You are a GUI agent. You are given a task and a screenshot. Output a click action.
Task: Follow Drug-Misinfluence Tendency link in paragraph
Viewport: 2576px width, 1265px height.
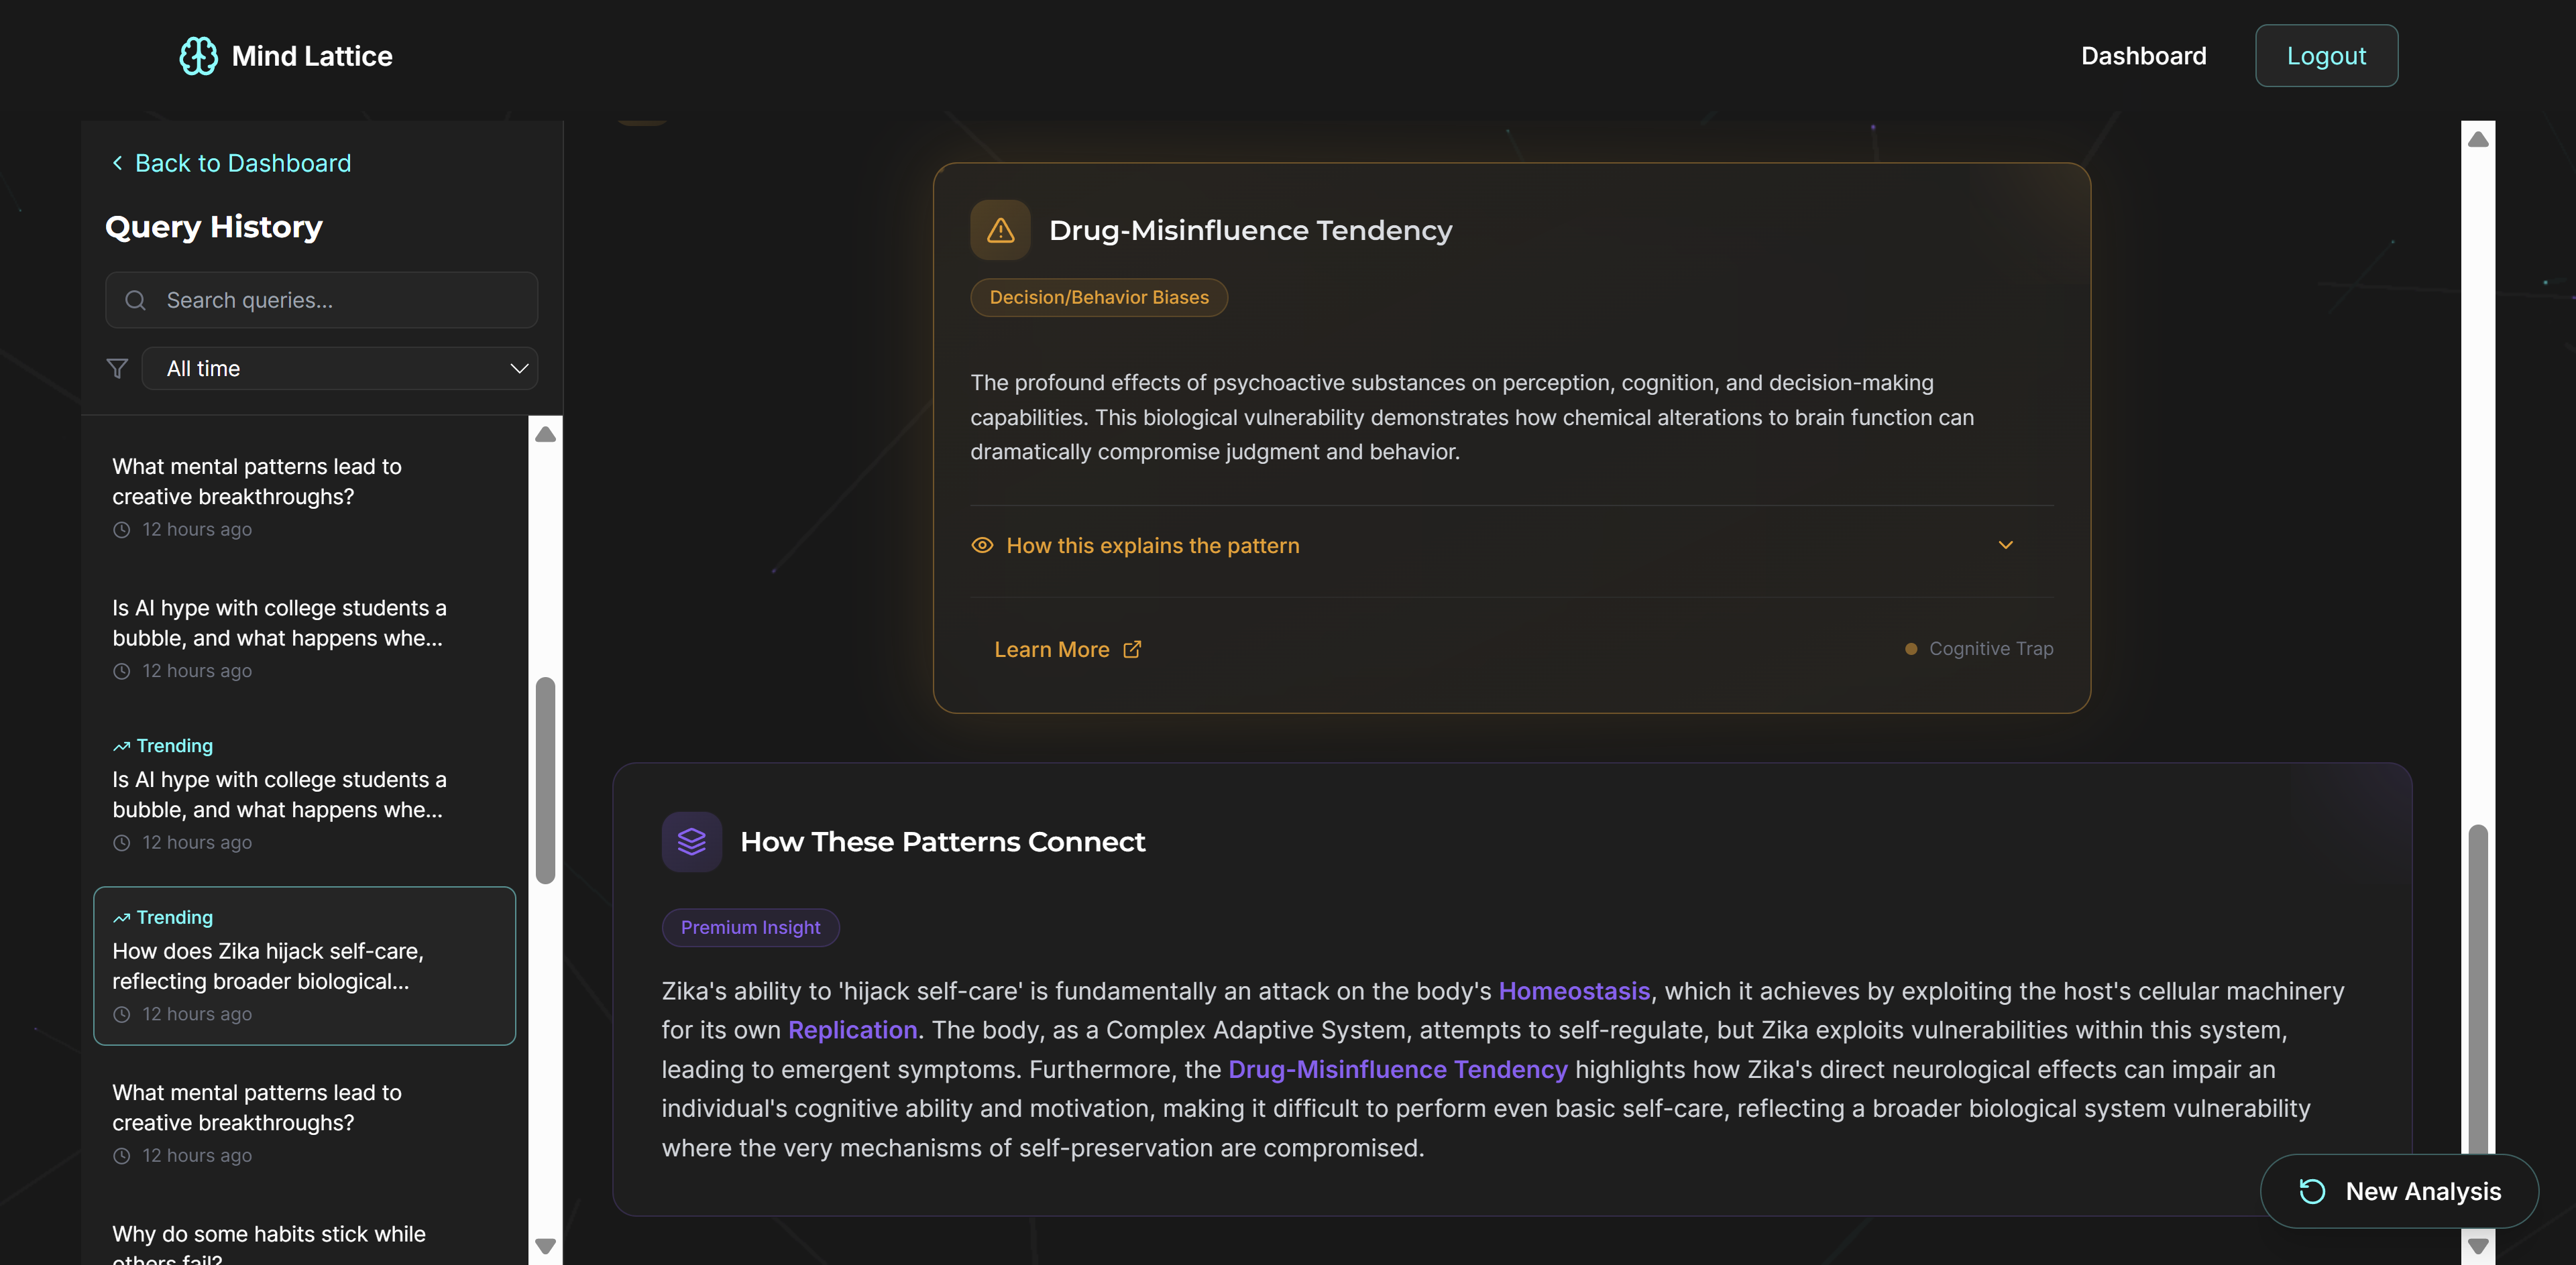pos(1397,1070)
